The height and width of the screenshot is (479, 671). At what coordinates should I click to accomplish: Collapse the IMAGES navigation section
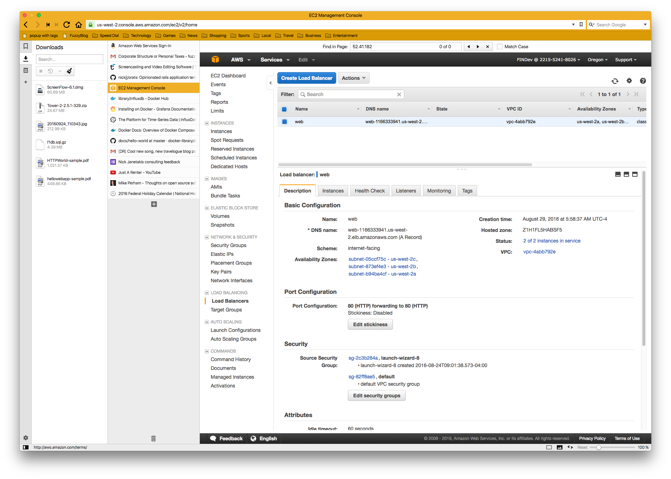207,179
